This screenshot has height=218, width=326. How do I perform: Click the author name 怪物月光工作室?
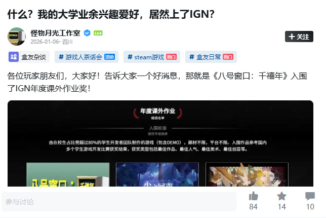point(55,33)
